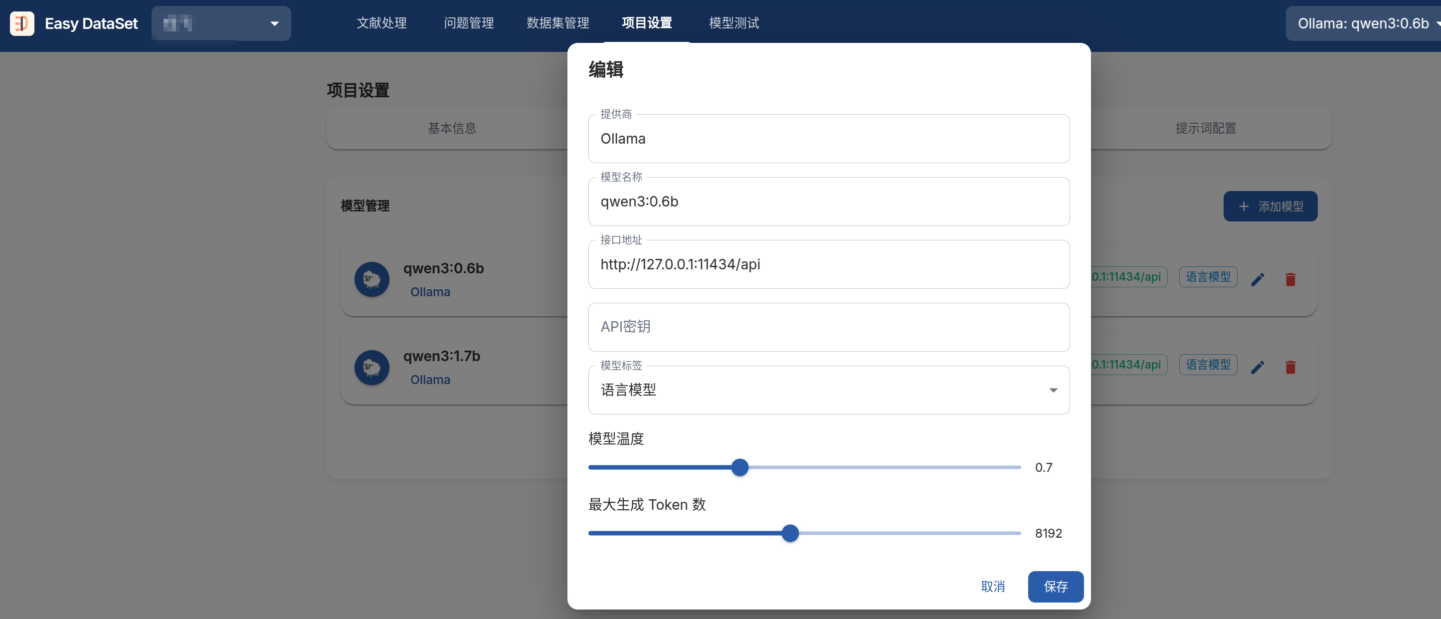Click the qwen3:1.7b Ollama avatar icon
Screen dimensions: 1441x619
[x=371, y=367]
